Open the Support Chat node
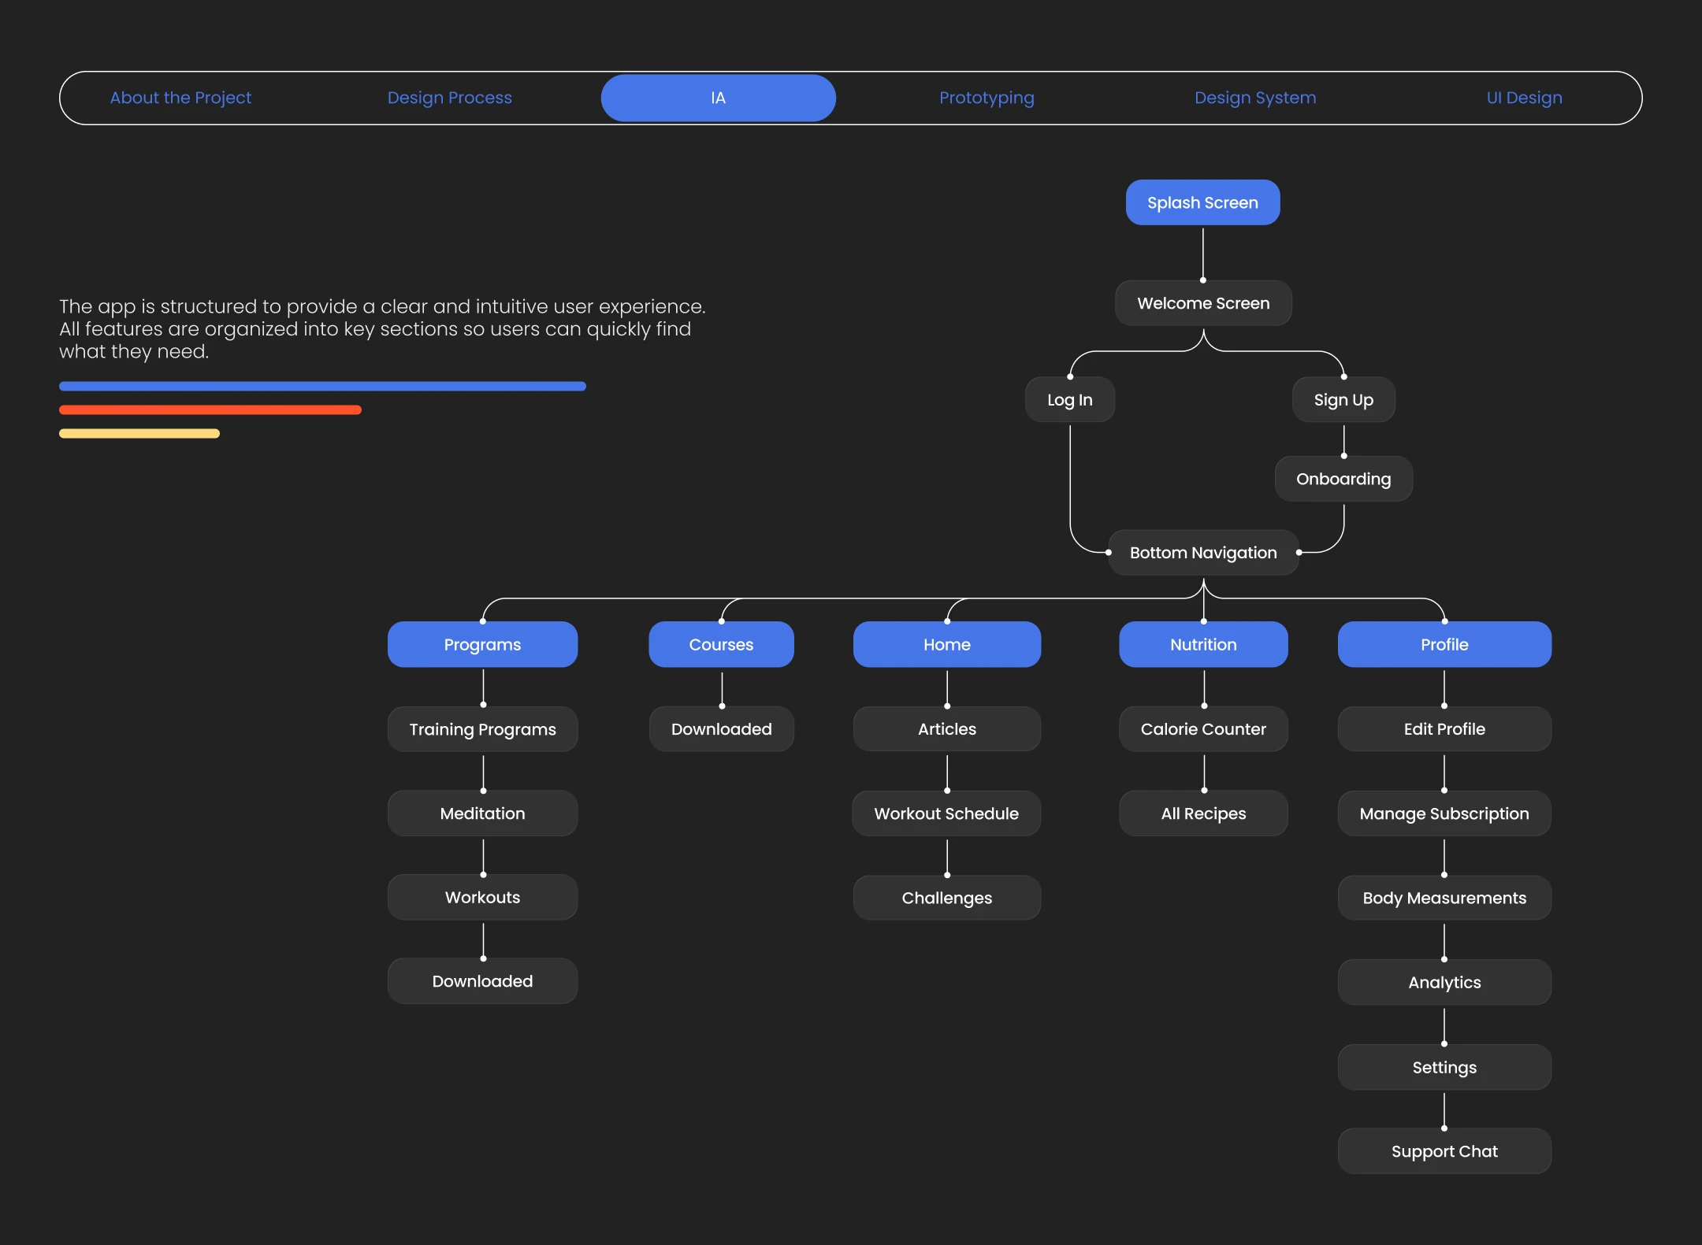This screenshot has width=1702, height=1245. 1444,1151
